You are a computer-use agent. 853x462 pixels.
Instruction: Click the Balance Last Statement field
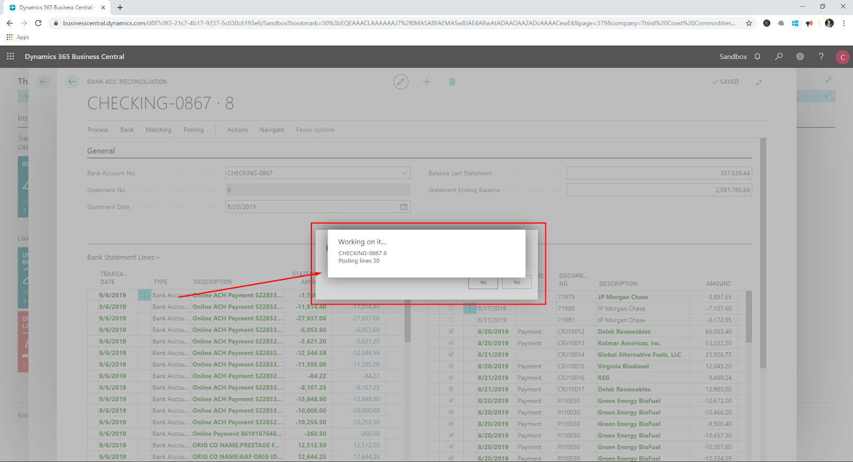point(659,173)
